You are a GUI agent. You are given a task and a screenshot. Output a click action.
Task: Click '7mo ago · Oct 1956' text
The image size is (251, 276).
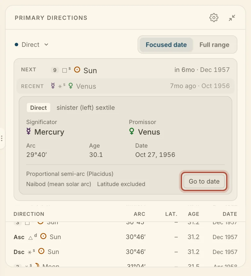(x=200, y=86)
